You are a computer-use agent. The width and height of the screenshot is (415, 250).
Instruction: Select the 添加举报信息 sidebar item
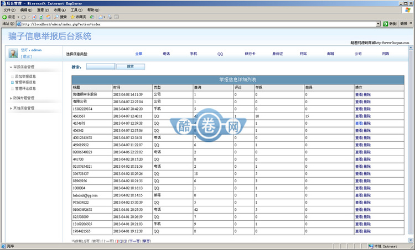tap(25, 76)
